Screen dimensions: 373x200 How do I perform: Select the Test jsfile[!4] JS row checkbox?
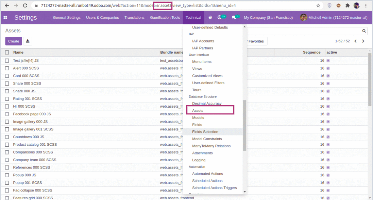tap(7, 60)
